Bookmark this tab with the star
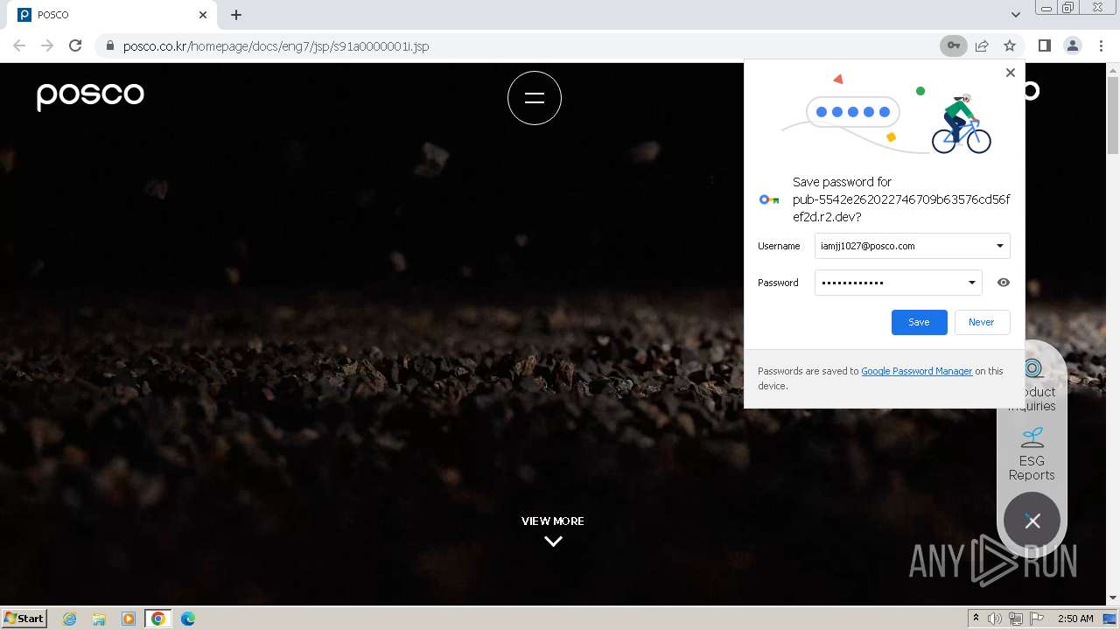 1010,45
